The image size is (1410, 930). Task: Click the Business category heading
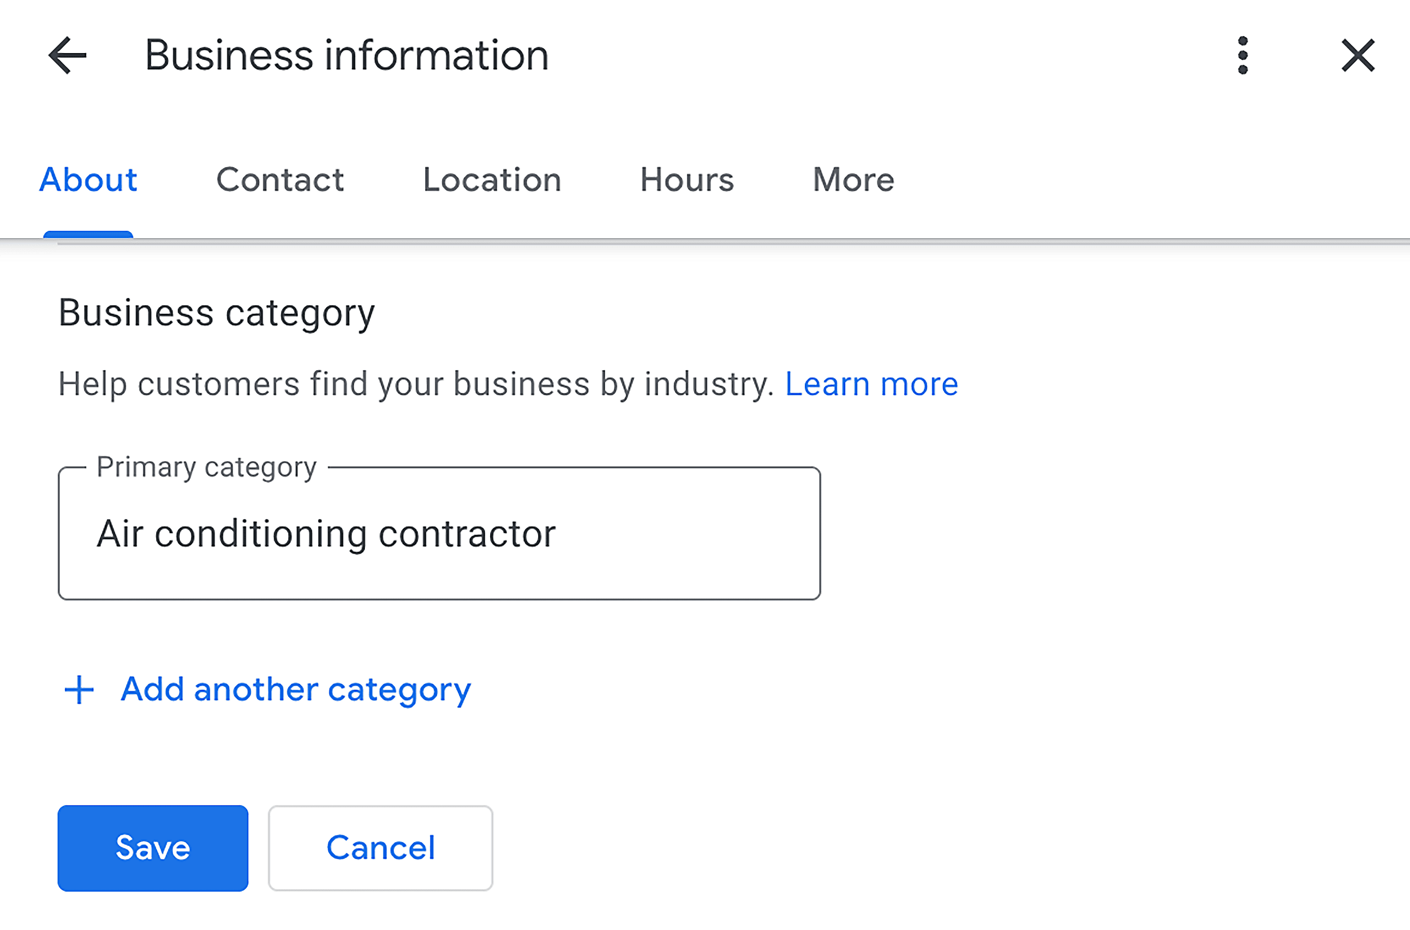(216, 313)
